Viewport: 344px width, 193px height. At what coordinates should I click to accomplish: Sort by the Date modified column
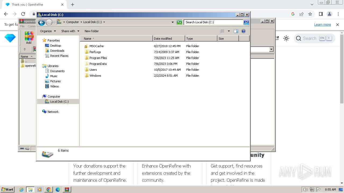click(169, 39)
